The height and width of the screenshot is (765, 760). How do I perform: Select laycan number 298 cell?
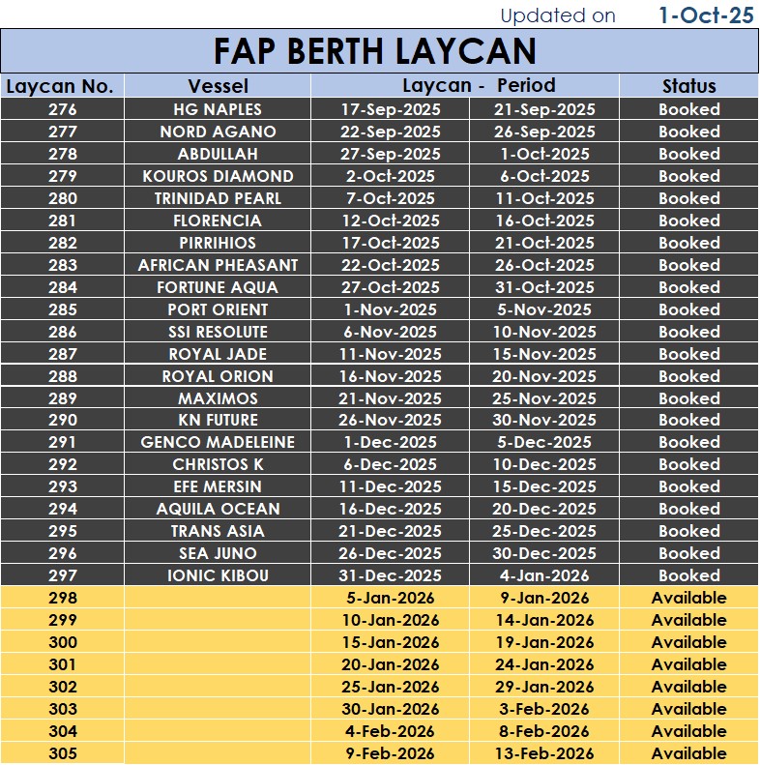click(62, 598)
